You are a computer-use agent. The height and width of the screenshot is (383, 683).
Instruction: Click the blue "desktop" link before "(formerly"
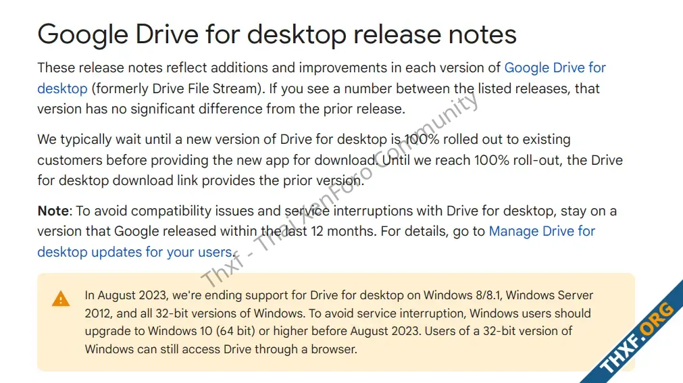click(x=62, y=88)
